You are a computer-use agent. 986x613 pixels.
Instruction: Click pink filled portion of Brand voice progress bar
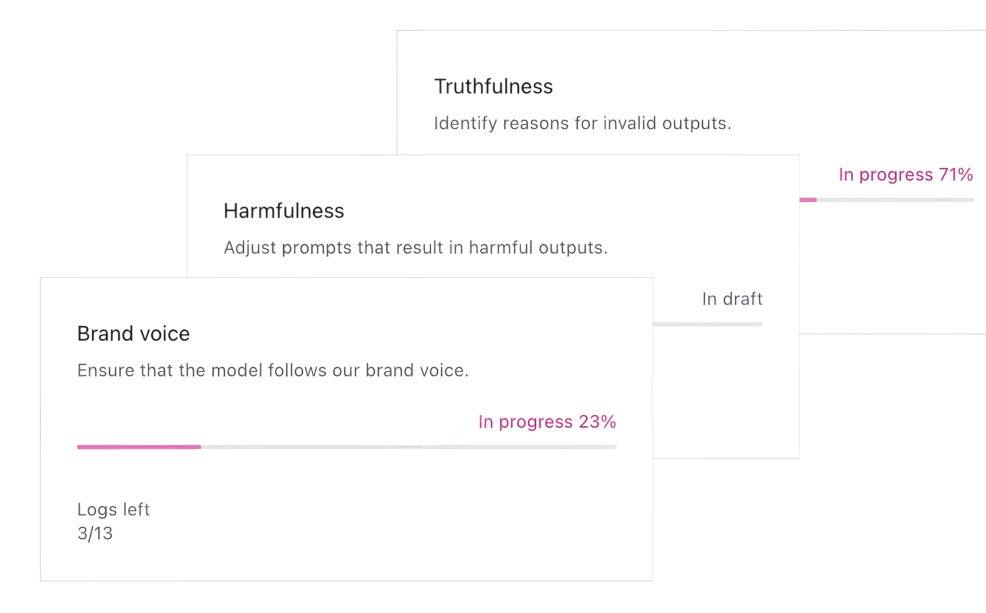point(139,447)
